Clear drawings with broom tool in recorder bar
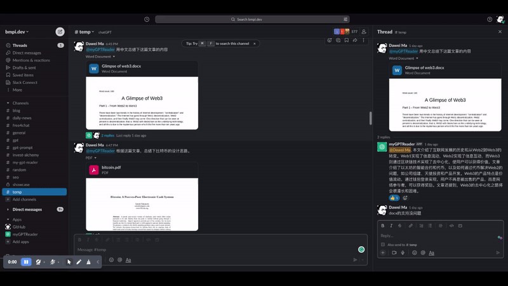 coord(88,262)
